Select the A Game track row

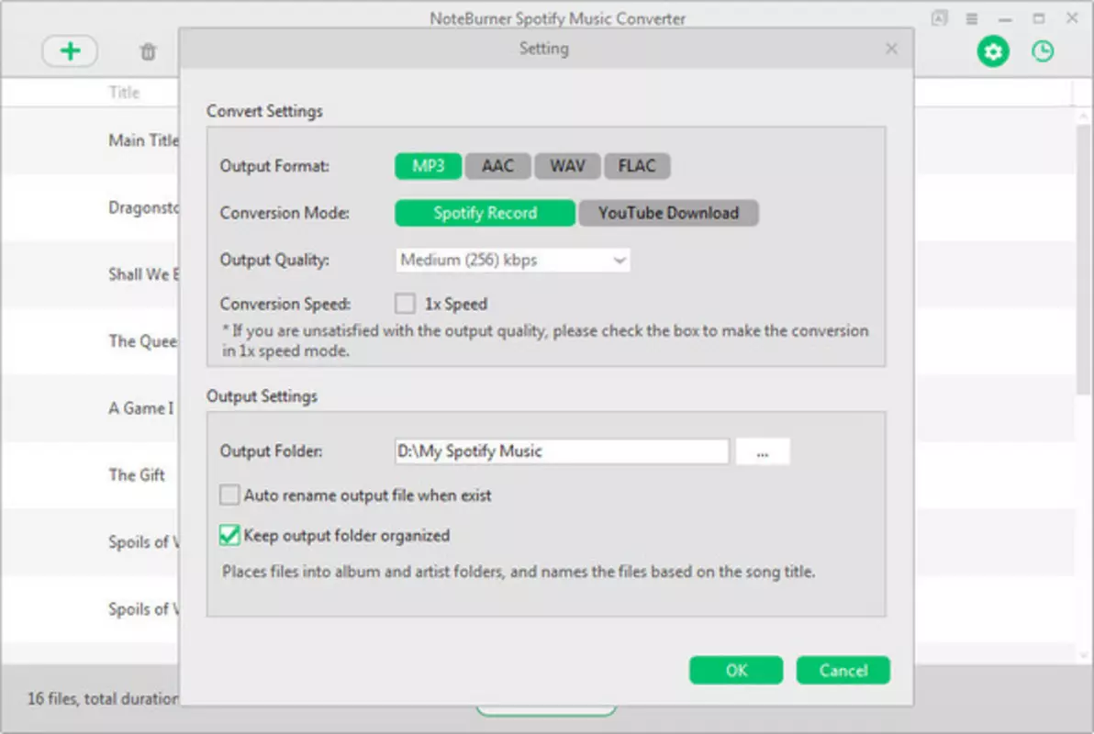click(x=89, y=408)
